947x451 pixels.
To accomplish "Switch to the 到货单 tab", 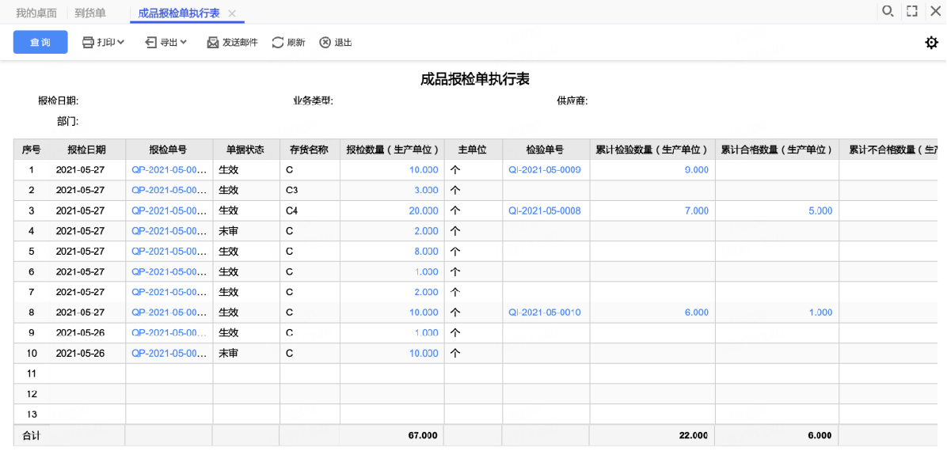I will [x=90, y=13].
